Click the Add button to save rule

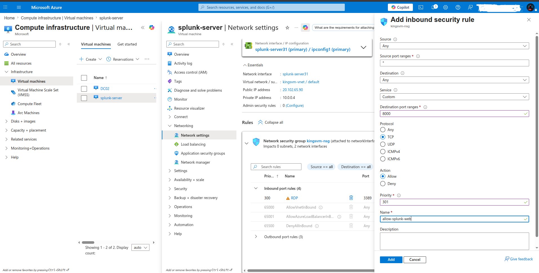(391, 260)
